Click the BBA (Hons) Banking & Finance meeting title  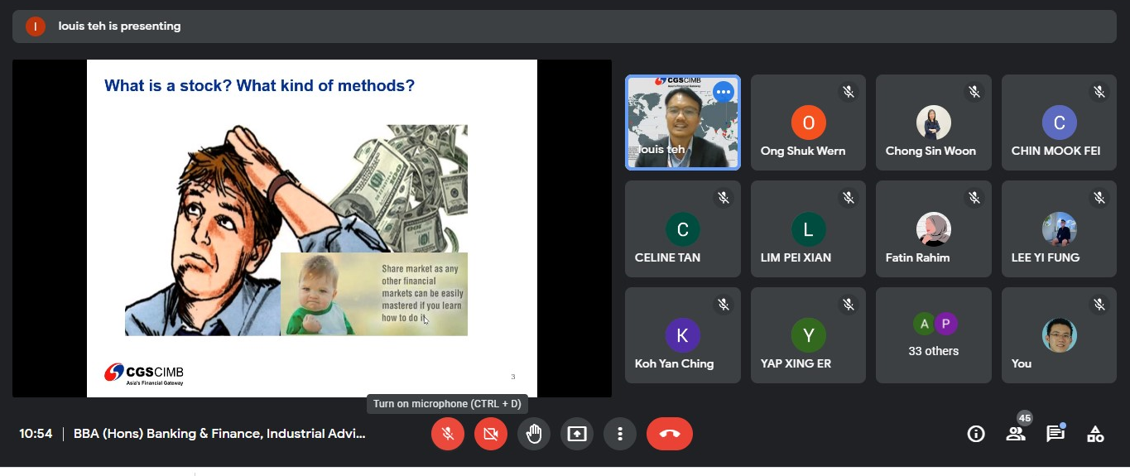pos(219,434)
